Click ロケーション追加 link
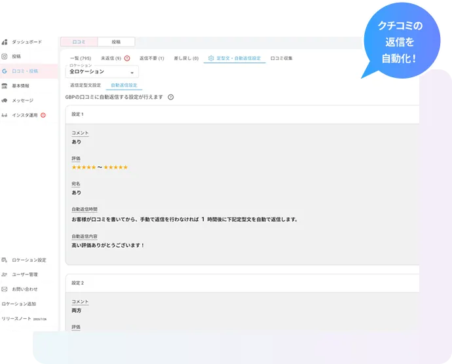This screenshot has height=364, width=452. coord(19,304)
